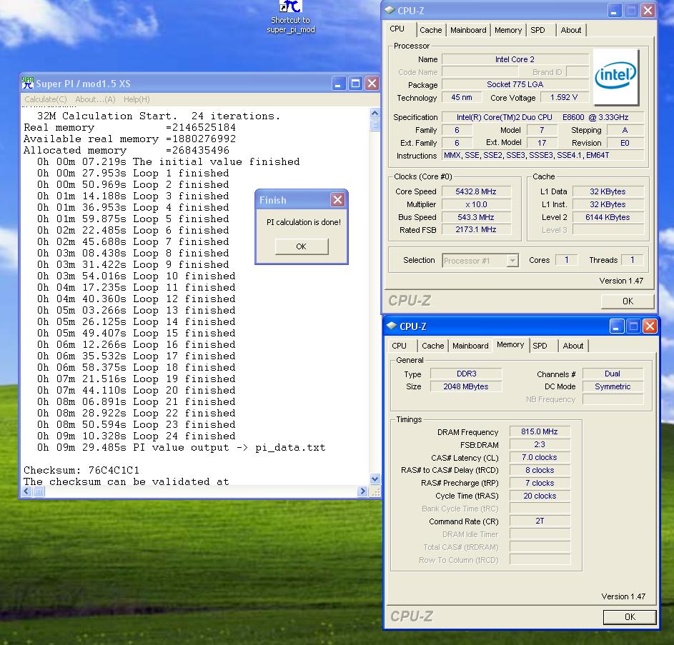Click OK in the Finish dialog

pos(302,246)
